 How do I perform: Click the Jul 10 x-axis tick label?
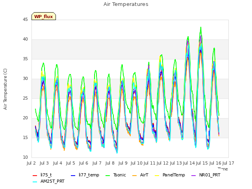click(x=137, y=163)
